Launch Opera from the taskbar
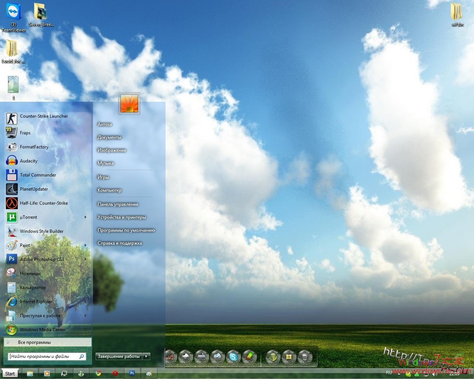Image resolution: width=474 pixels, height=379 pixels. pos(115,373)
